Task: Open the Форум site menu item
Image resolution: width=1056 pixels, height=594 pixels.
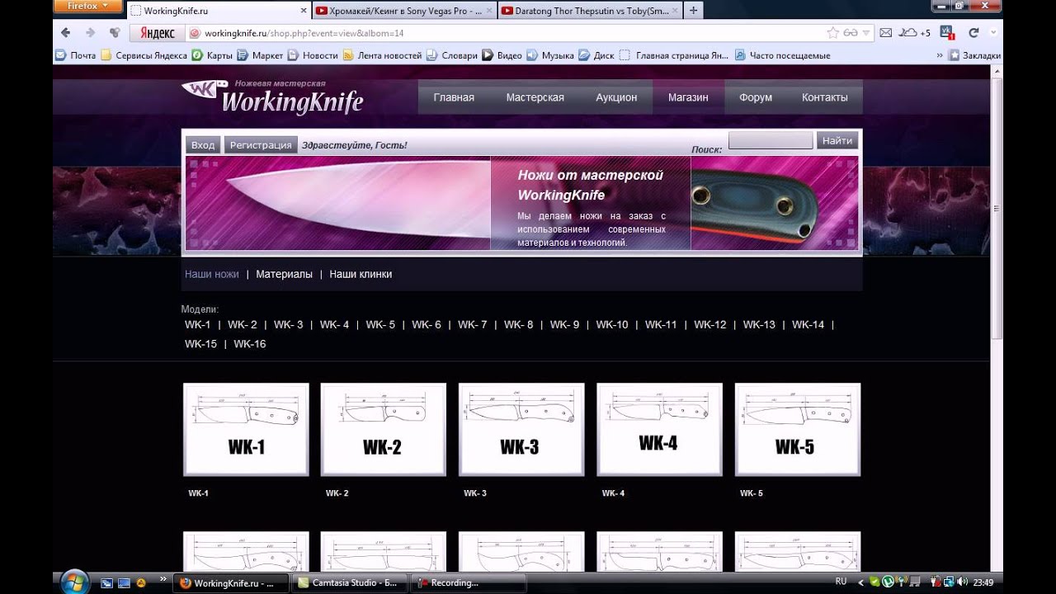Action: coord(756,97)
